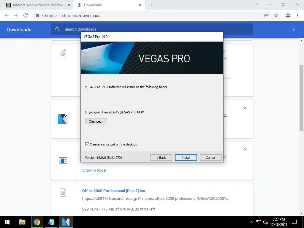Open a new browser tab

[151, 5]
